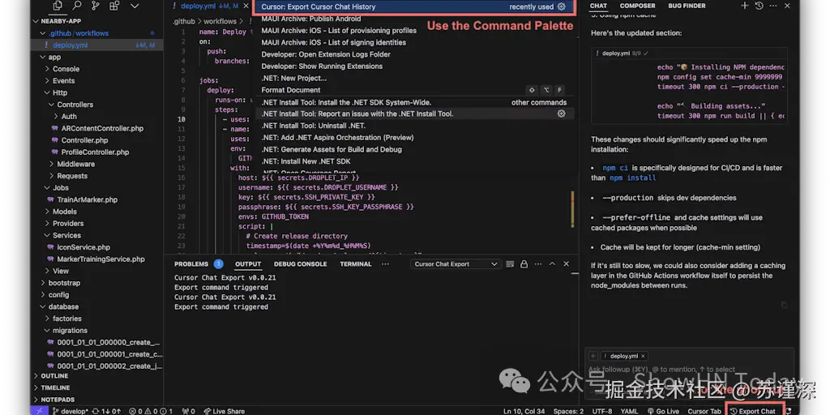Open the Extensions view icon
The image size is (830, 415).
[x=113, y=6]
